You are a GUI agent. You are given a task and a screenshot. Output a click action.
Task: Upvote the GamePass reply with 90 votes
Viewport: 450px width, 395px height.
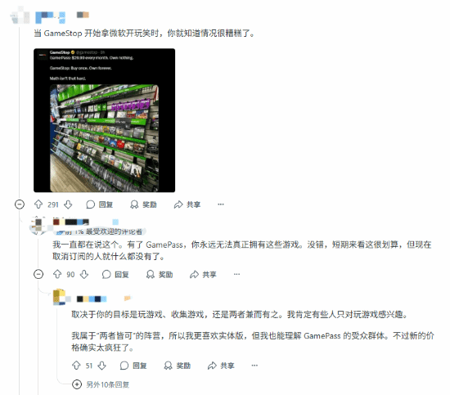pyautogui.click(x=57, y=274)
